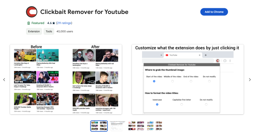Click the YouTube tab in the screenshot
This screenshot has height=139, width=277.
click(183, 55)
